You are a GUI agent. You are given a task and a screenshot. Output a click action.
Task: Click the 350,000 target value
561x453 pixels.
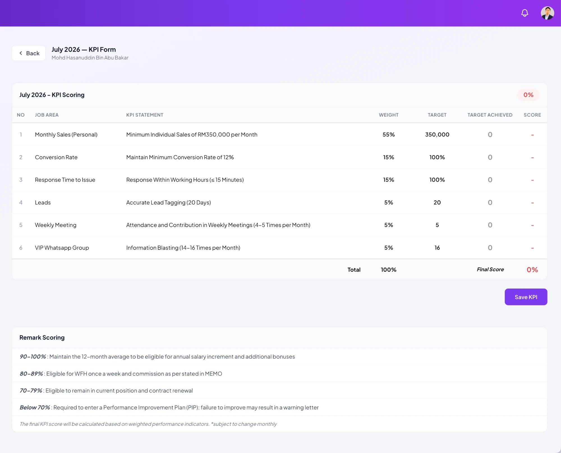point(437,135)
